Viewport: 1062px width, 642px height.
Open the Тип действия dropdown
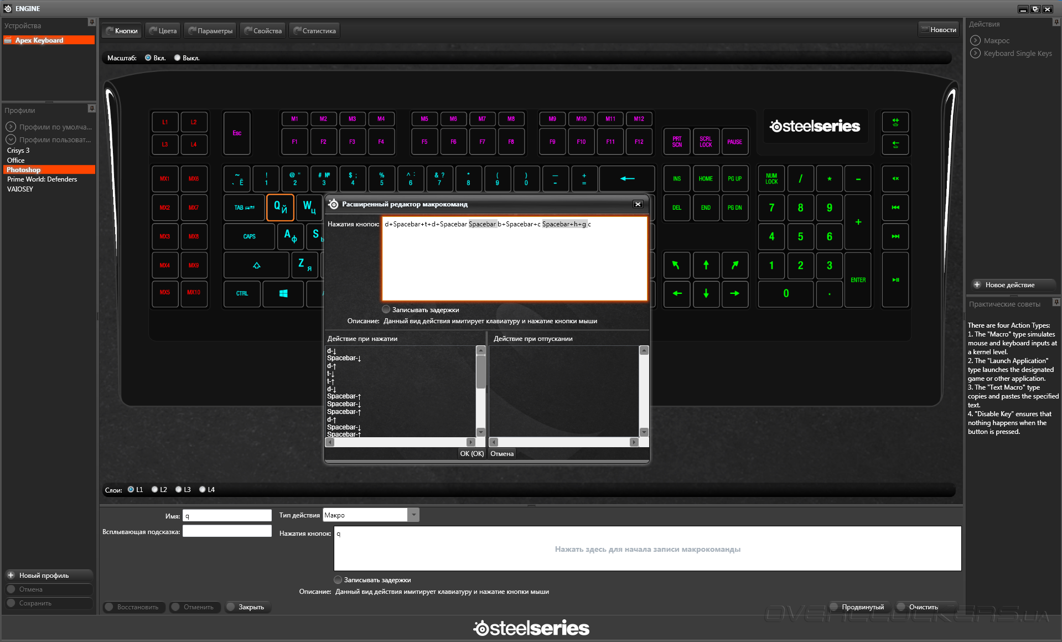coord(413,515)
